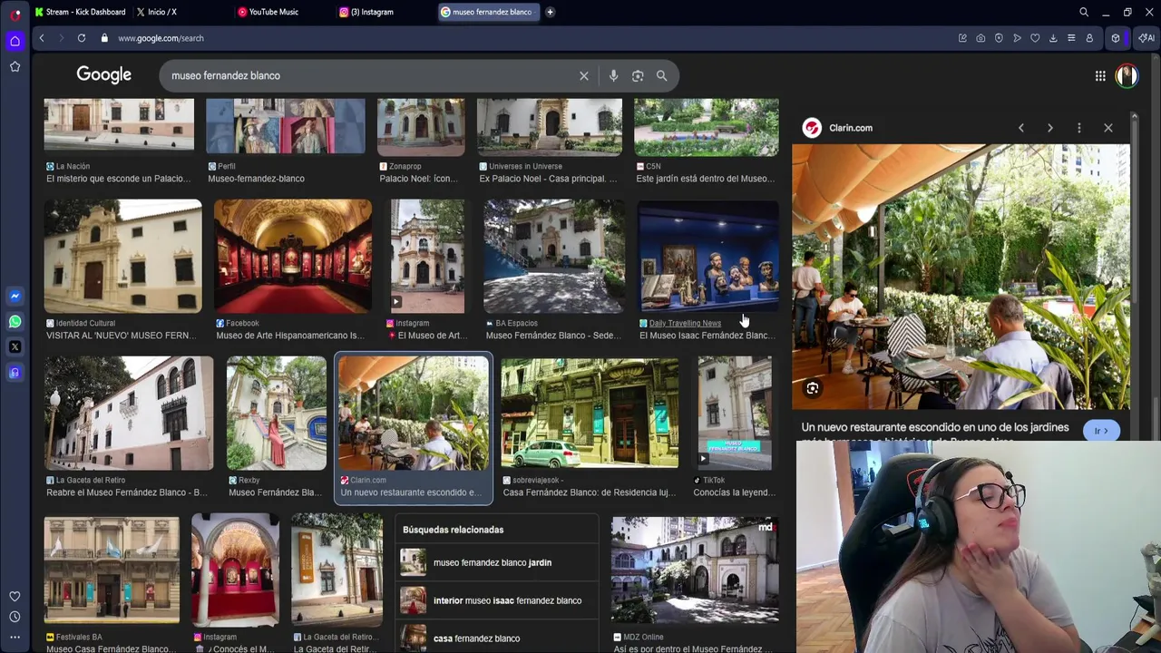The image size is (1161, 653).
Task: Open MDZ Online museum courtyard thumbnail
Action: tap(695, 570)
